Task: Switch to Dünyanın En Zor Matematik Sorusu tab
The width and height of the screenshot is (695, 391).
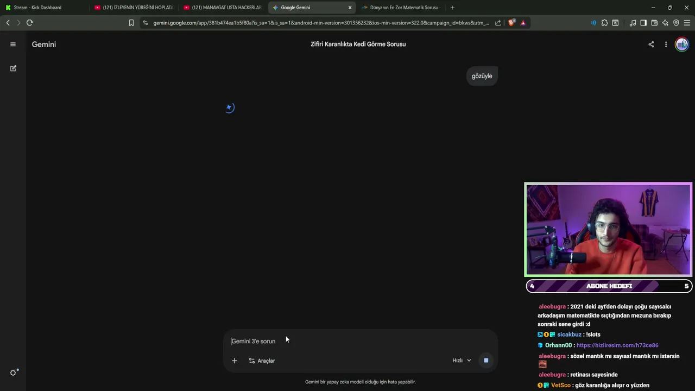Action: (x=401, y=8)
